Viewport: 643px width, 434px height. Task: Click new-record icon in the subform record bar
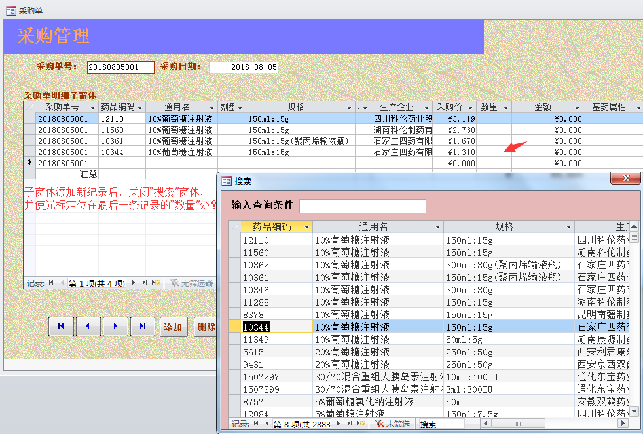[156, 283]
